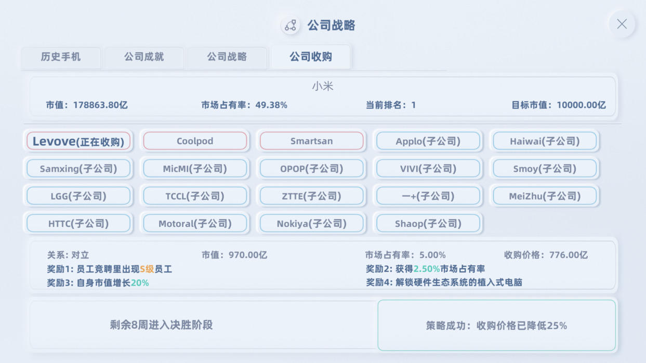Click the 剩余8周进入决胜阶段 panel
646x363 pixels.
pos(204,325)
